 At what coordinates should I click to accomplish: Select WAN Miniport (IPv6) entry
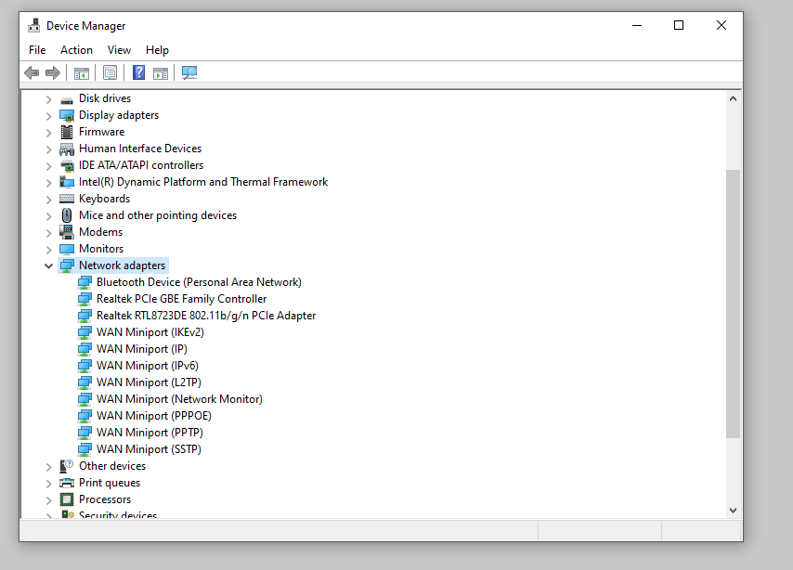(148, 366)
